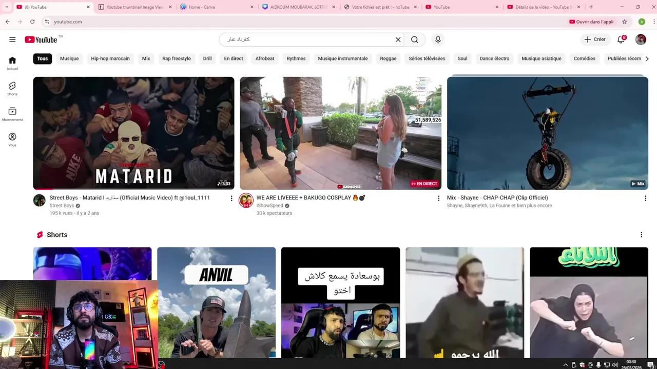Select the Musique filter chip
The image size is (657, 369).
tap(69, 58)
